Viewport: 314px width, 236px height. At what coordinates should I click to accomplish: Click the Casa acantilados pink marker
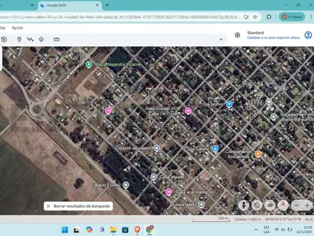[x=169, y=192]
